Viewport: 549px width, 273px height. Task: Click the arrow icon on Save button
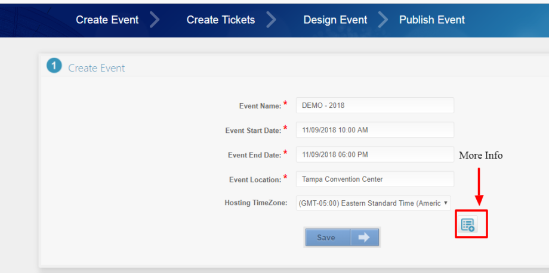[364, 237]
